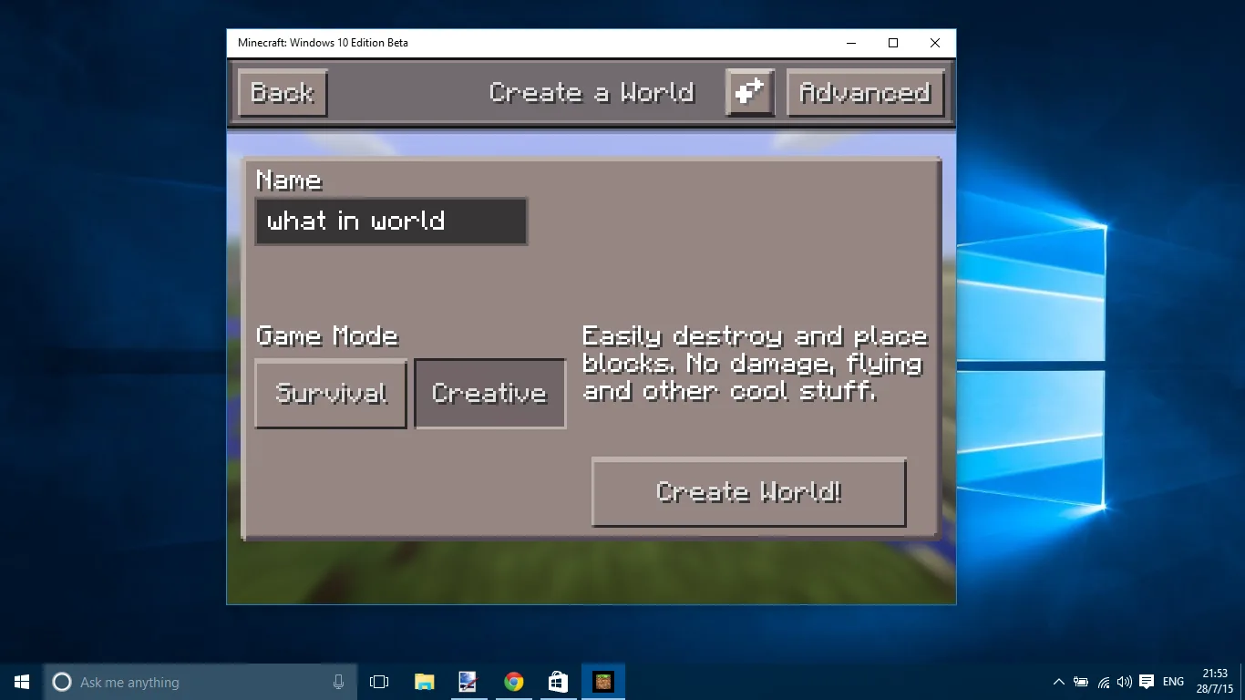Image resolution: width=1245 pixels, height=700 pixels.
Task: Select Survival game mode
Action: (x=331, y=394)
